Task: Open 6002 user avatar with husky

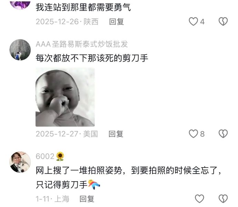Action: (x=20, y=162)
